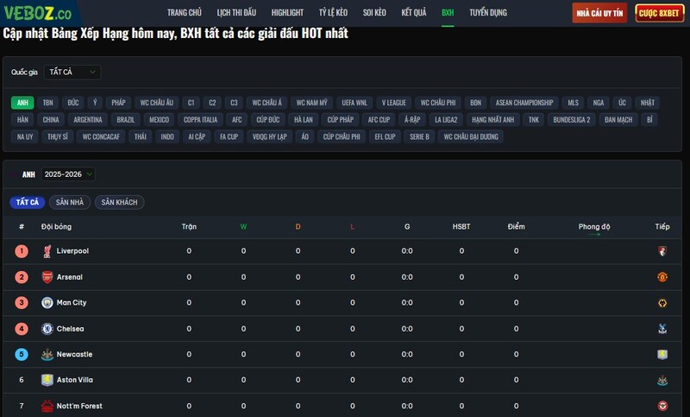This screenshot has width=690, height=417.
Task: Select the SÂN NHÀ standings filter
Action: (x=70, y=202)
